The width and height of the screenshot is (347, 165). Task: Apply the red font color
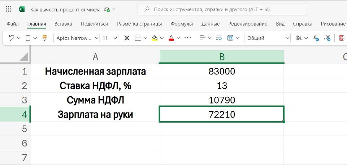(x=171, y=38)
